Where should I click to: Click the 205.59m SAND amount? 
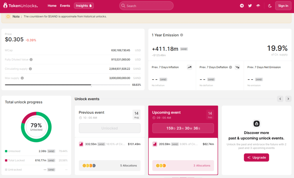pos(165,144)
